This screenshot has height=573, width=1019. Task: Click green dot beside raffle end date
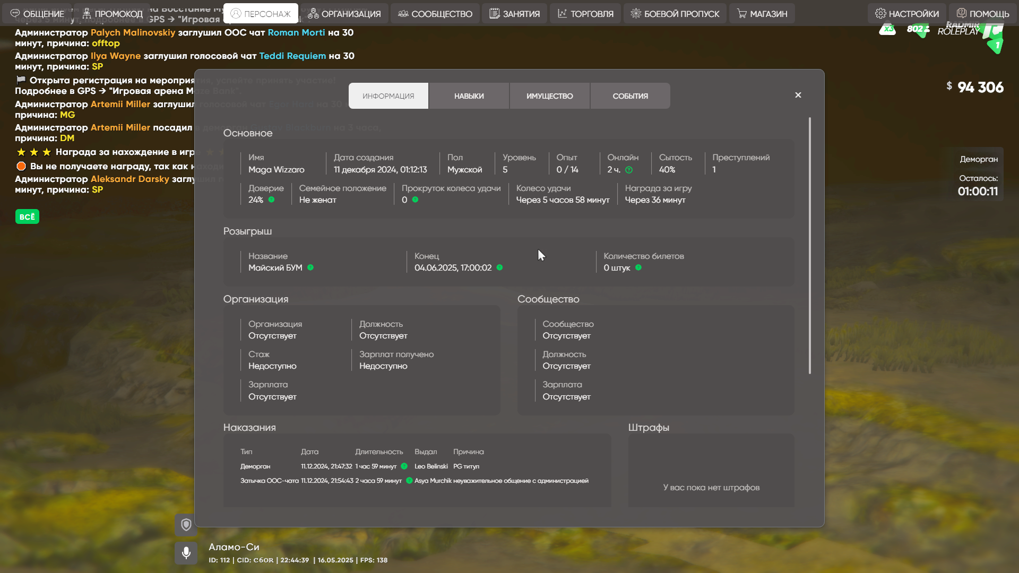[x=499, y=268]
